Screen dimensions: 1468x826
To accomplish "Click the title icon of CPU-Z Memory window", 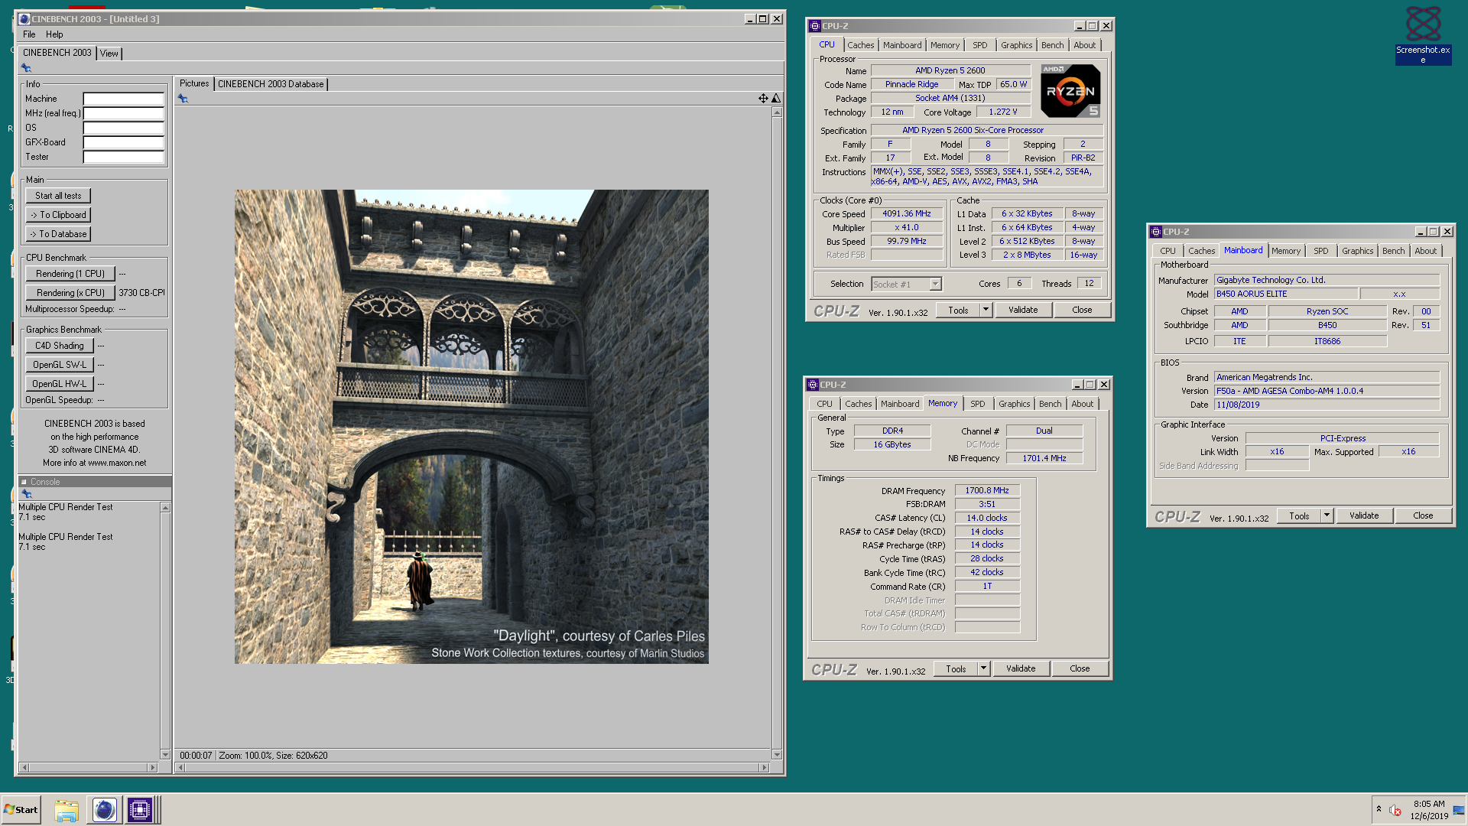I will coord(813,385).
